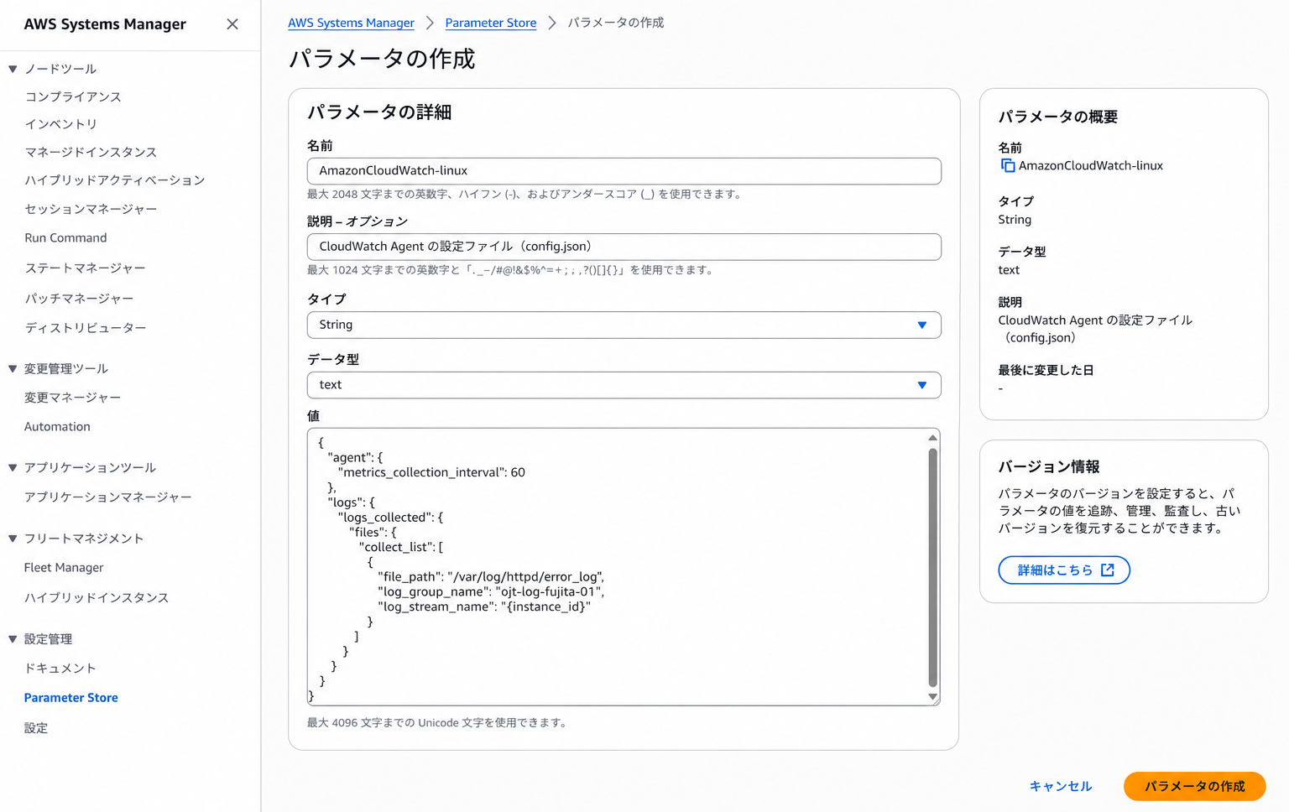Viewport: 1289px width, 812px height.
Task: Collapse the 設定管理 section
Action: pos(13,639)
